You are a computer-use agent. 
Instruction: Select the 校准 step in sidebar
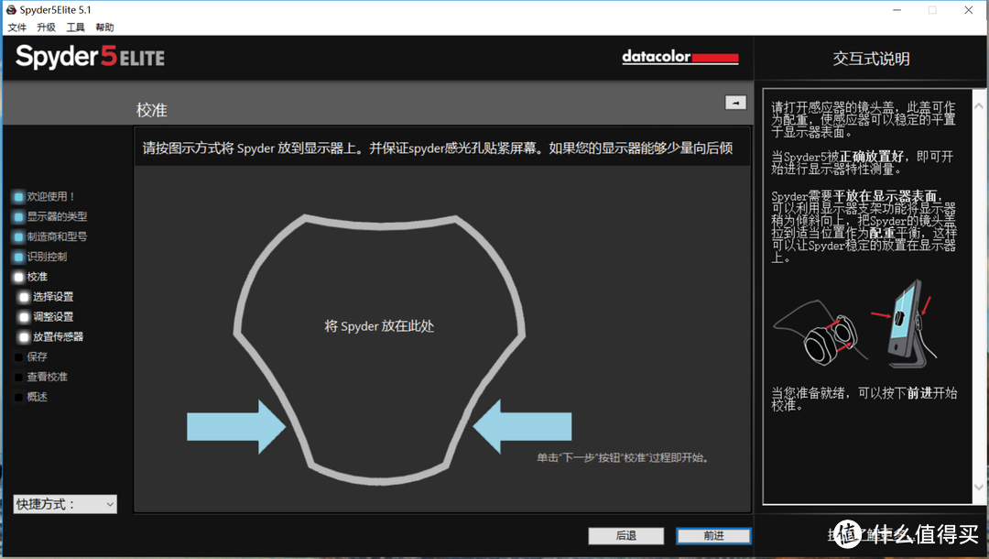click(30, 277)
